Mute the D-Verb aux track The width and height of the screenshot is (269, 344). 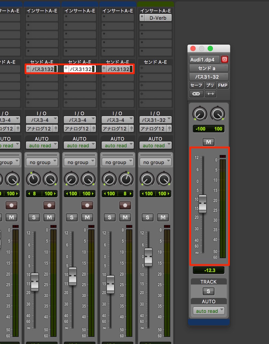click(163, 217)
